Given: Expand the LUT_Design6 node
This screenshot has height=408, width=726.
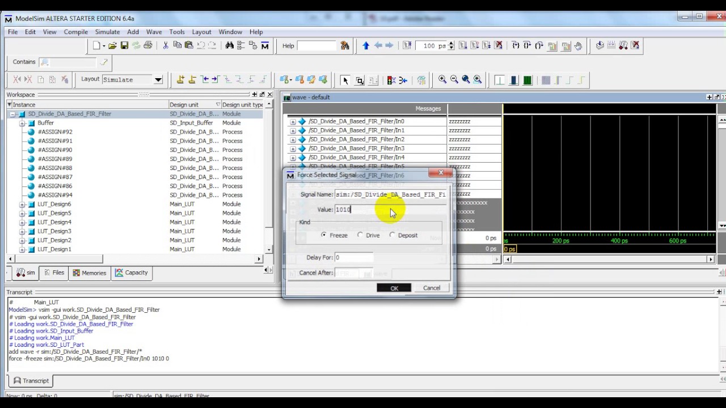Looking at the screenshot, I should click(22, 204).
